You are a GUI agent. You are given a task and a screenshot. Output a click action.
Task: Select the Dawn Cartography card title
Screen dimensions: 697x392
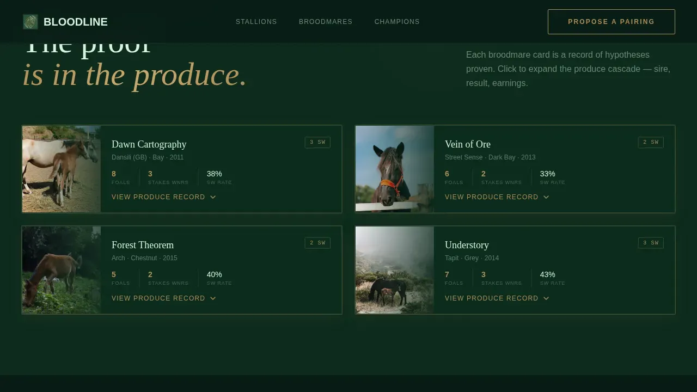[149, 144]
